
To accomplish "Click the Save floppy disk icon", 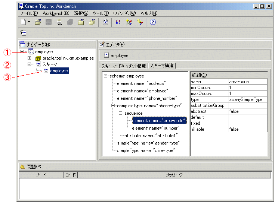I will 49,22.
